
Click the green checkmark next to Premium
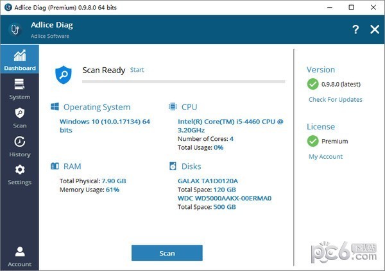[312, 141]
